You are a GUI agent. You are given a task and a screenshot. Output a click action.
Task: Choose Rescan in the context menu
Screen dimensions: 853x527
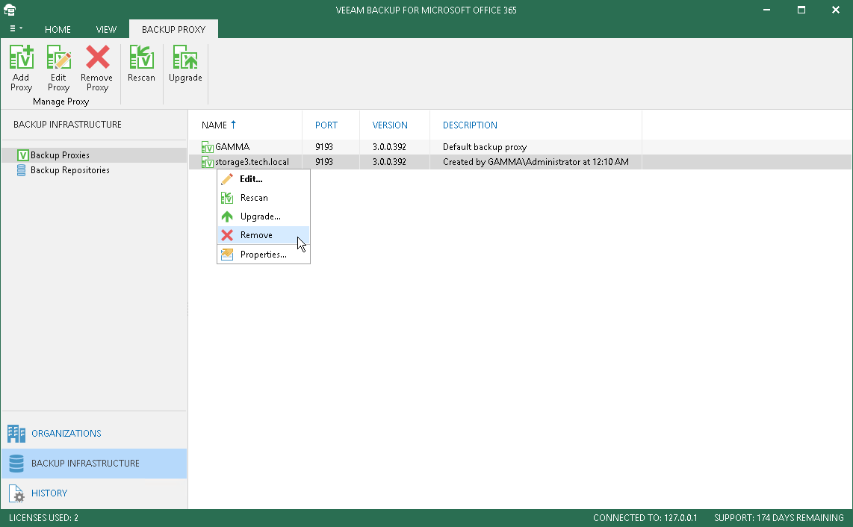tap(264, 198)
